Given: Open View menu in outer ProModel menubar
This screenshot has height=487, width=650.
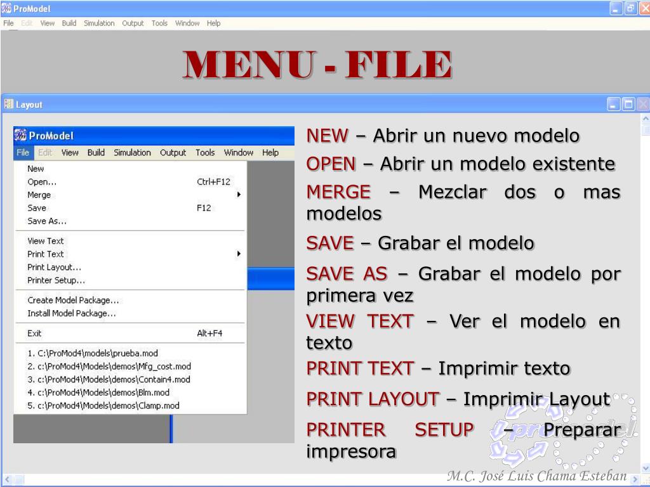Looking at the screenshot, I should coord(47,23).
